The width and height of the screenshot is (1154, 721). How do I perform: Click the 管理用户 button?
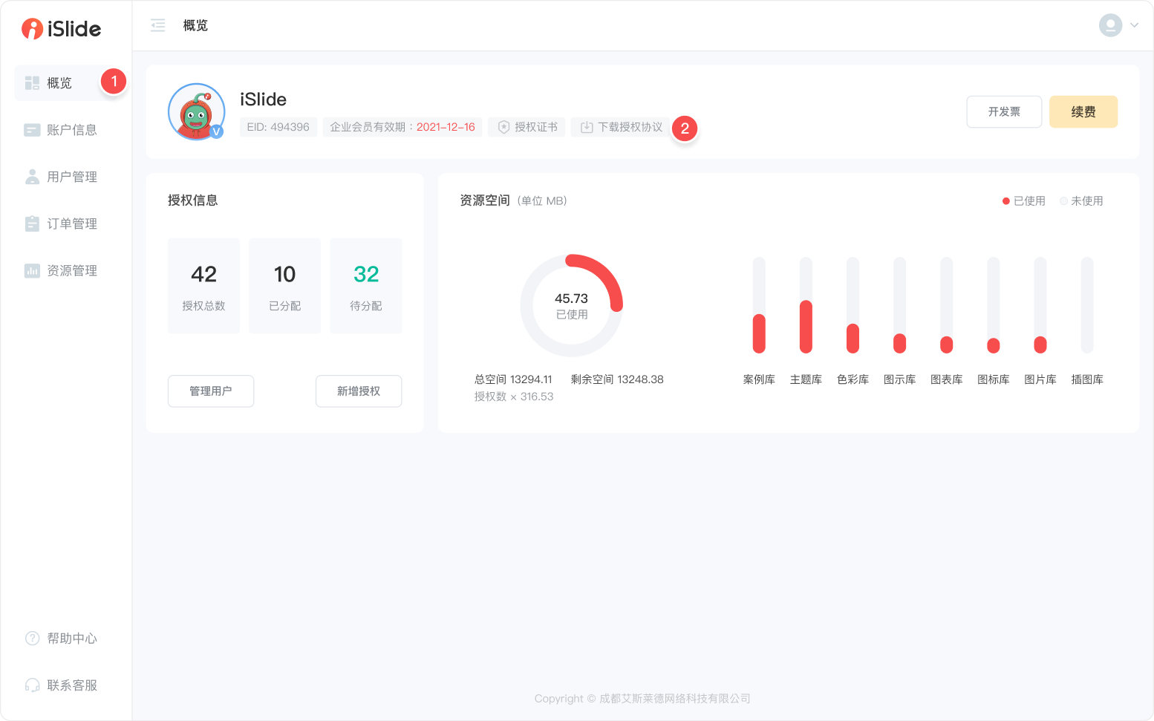[211, 391]
